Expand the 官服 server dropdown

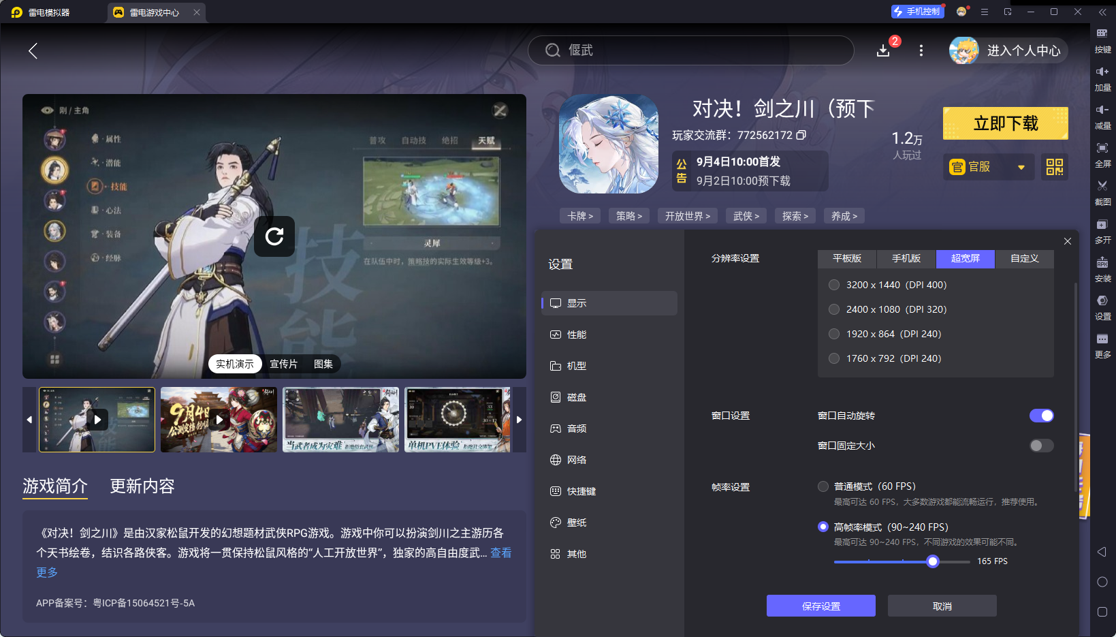[x=1021, y=167]
